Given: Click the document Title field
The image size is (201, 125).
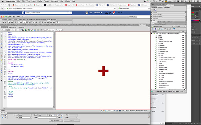Looking at the screenshot, I should (54, 30).
